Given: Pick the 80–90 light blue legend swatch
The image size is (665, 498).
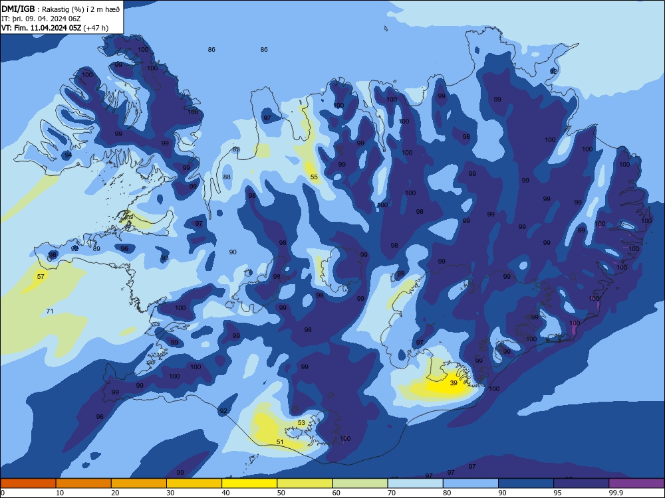Looking at the screenshot, I should pos(471,483).
